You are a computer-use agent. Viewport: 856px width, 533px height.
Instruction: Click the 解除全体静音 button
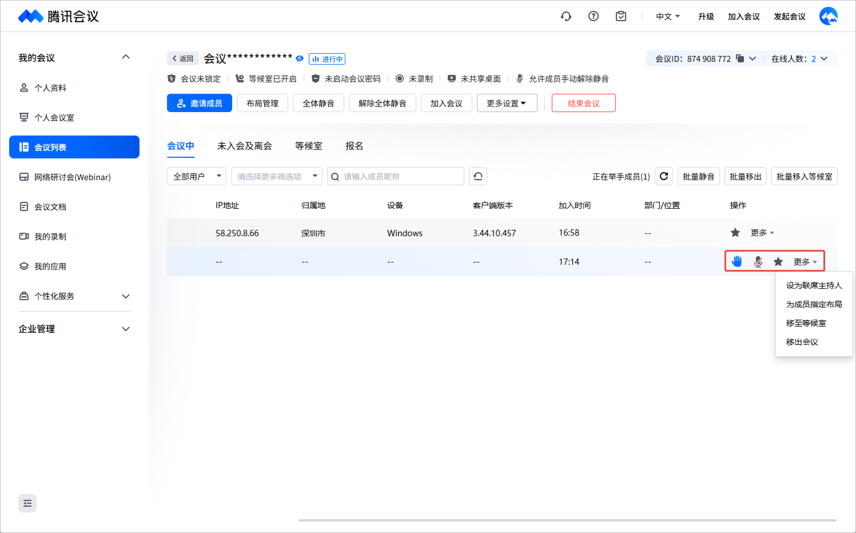pos(382,103)
